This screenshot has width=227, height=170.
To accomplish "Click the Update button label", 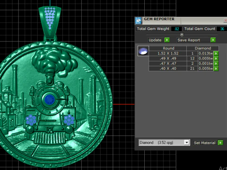I will pos(155,40).
